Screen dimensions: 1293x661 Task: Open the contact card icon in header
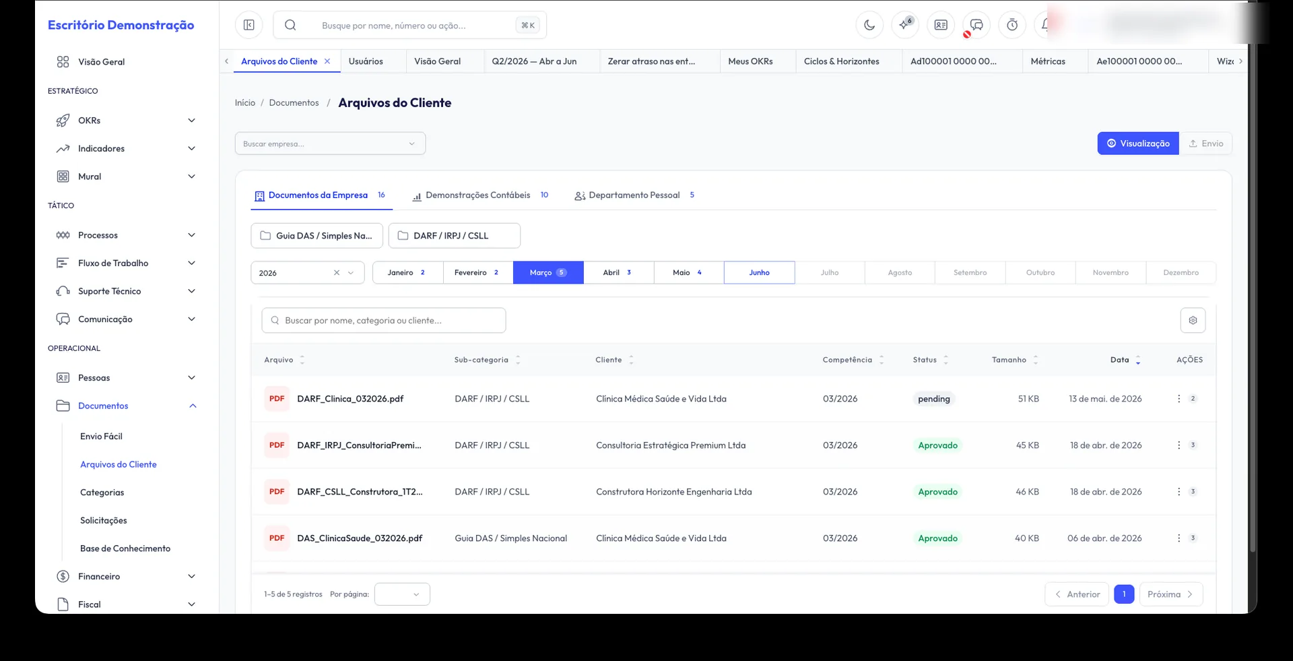tap(941, 25)
